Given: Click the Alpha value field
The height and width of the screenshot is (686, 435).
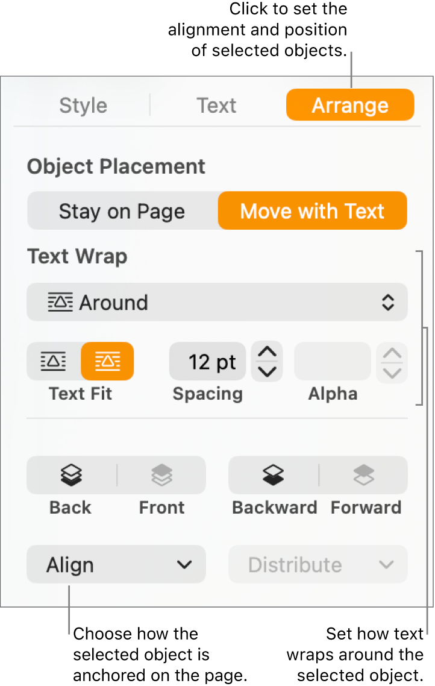Looking at the screenshot, I should pyautogui.click(x=332, y=362).
